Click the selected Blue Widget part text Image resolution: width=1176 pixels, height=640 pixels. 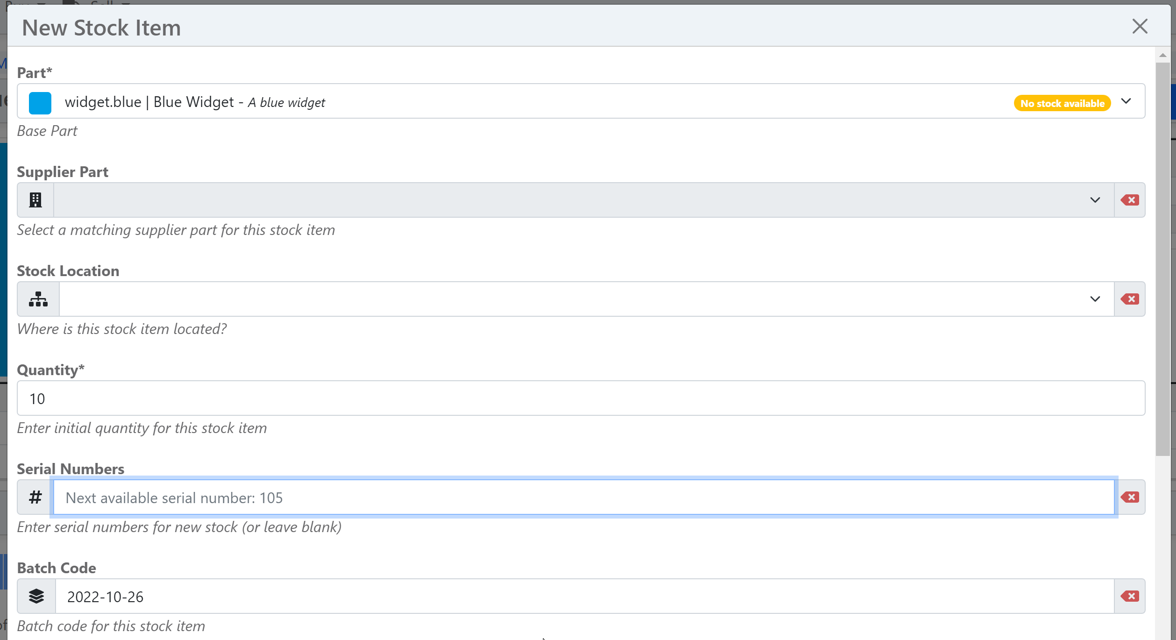click(x=195, y=102)
